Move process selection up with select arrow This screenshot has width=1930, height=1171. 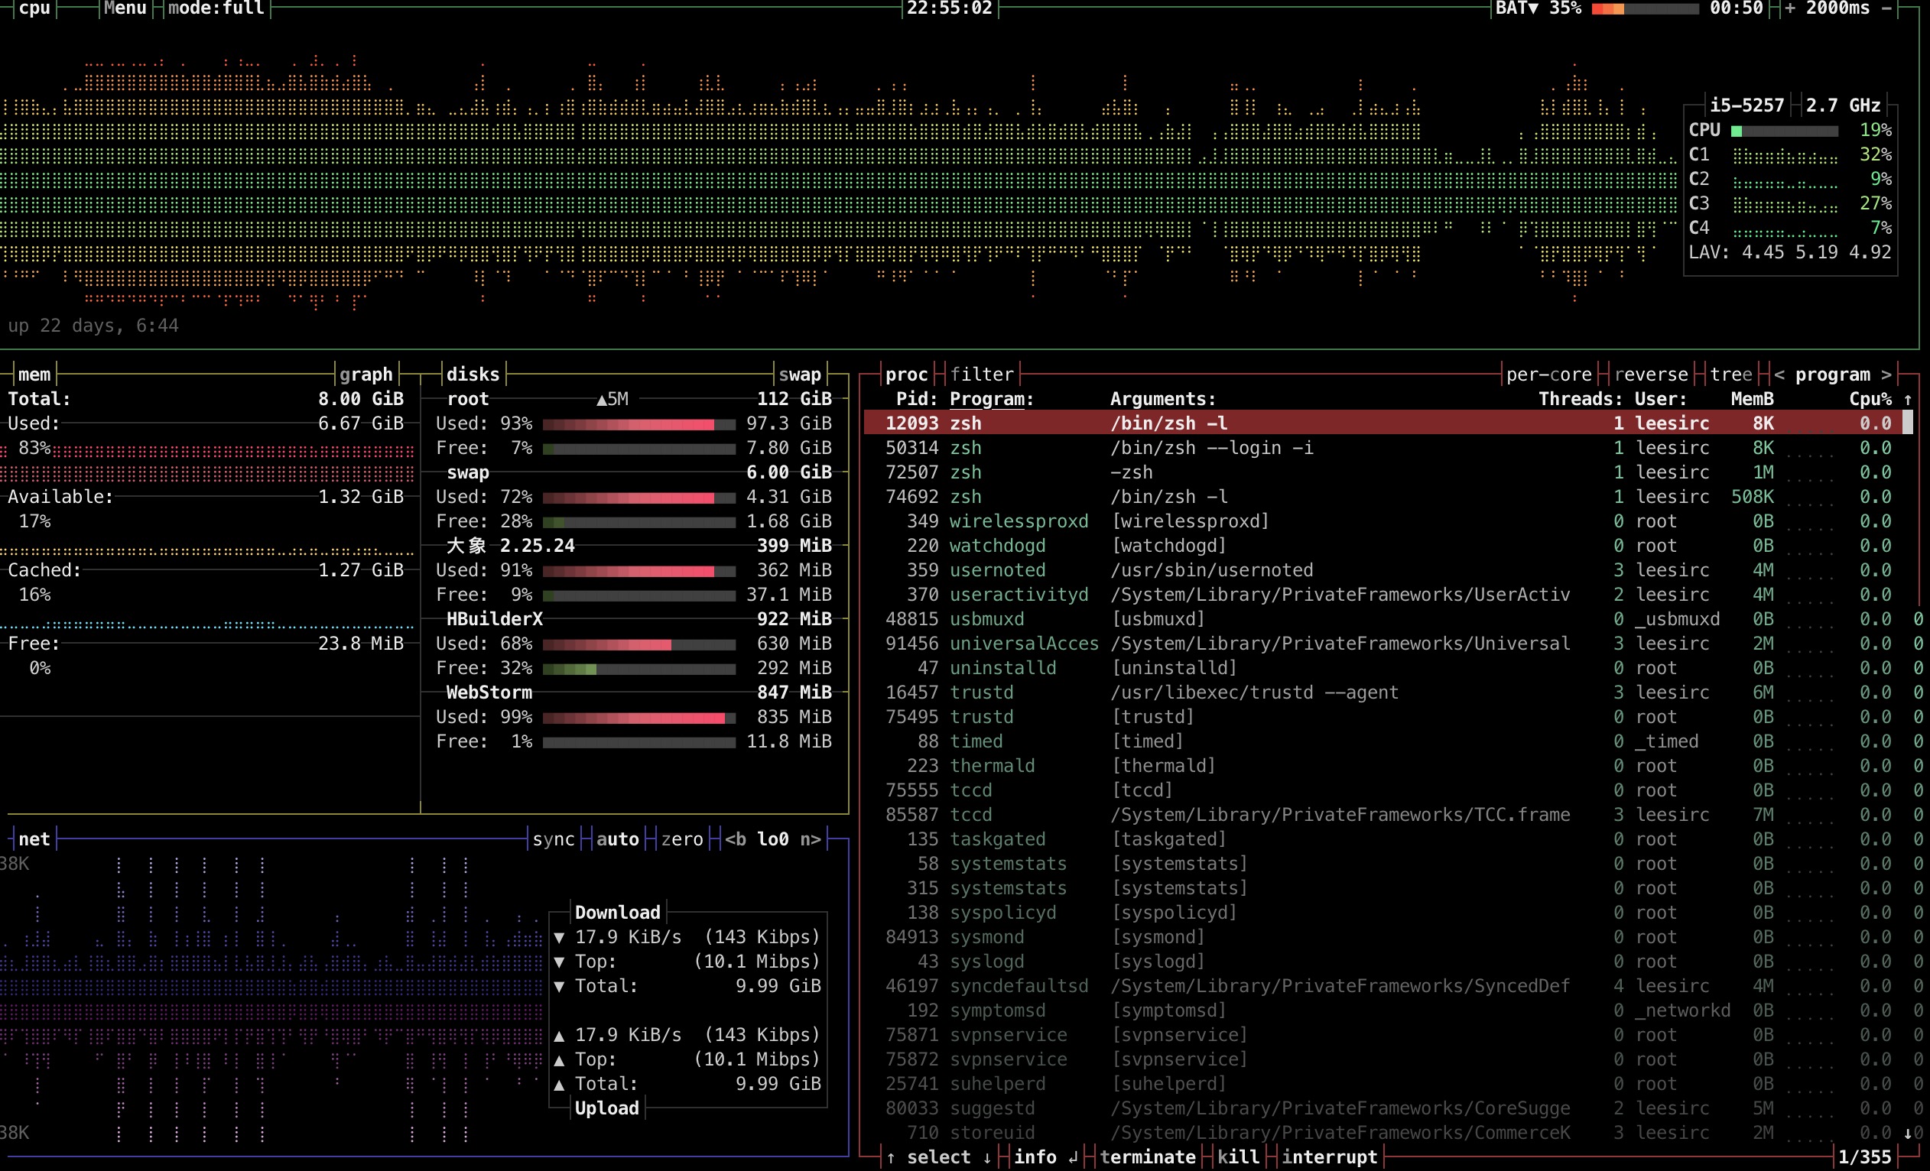pyautogui.click(x=892, y=1157)
